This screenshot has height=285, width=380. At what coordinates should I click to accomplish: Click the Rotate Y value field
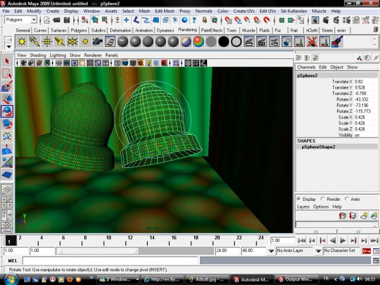click(366, 105)
